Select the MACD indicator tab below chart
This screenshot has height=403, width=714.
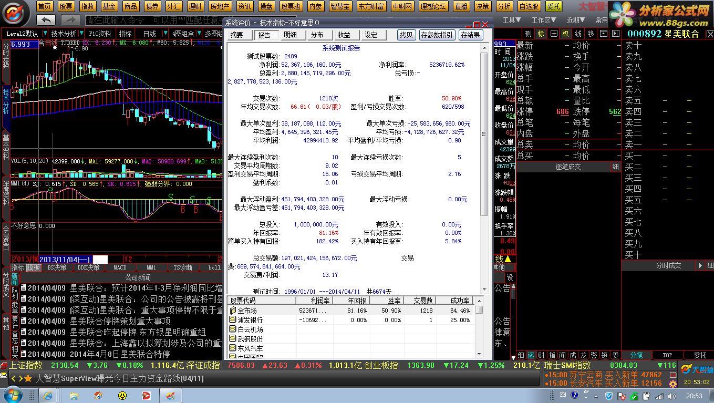120,267
